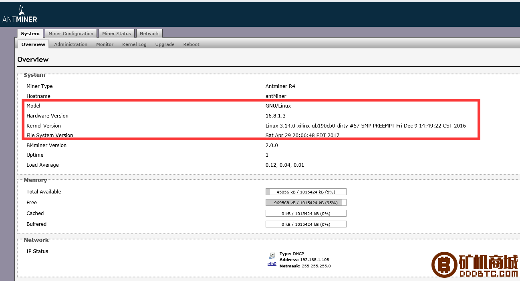Select the 'antMiner' hostname value
520x281 pixels.
click(x=276, y=96)
